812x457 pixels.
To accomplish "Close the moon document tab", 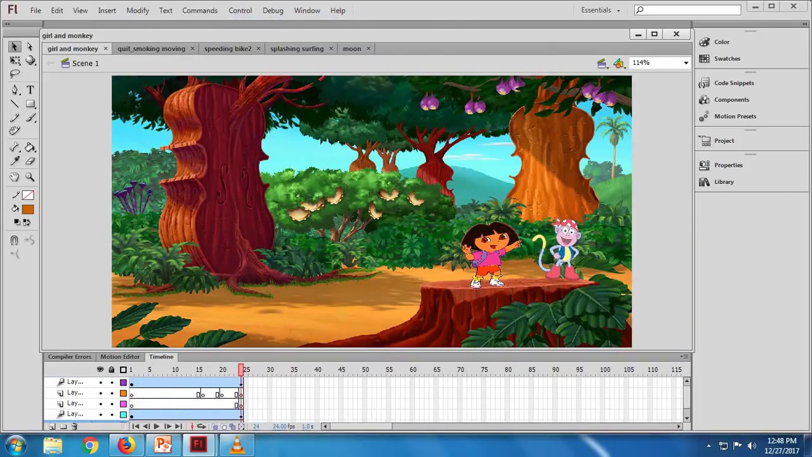I will pyautogui.click(x=368, y=49).
